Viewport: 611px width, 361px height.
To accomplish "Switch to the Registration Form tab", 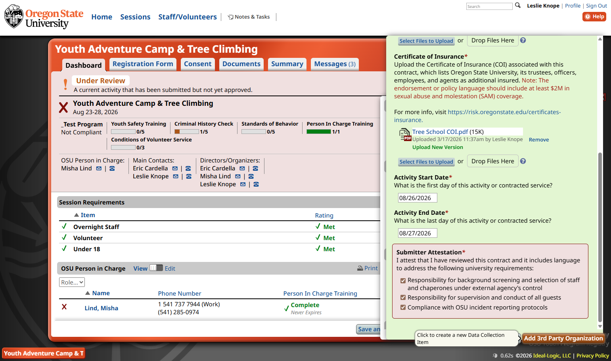I will pos(143,64).
